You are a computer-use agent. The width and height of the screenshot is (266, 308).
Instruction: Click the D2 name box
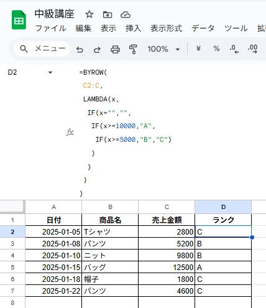12,72
